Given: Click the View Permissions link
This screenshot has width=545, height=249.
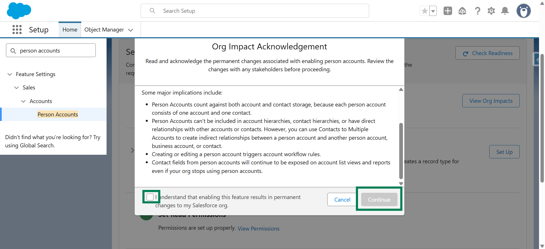Looking at the screenshot, I should pos(258,229).
